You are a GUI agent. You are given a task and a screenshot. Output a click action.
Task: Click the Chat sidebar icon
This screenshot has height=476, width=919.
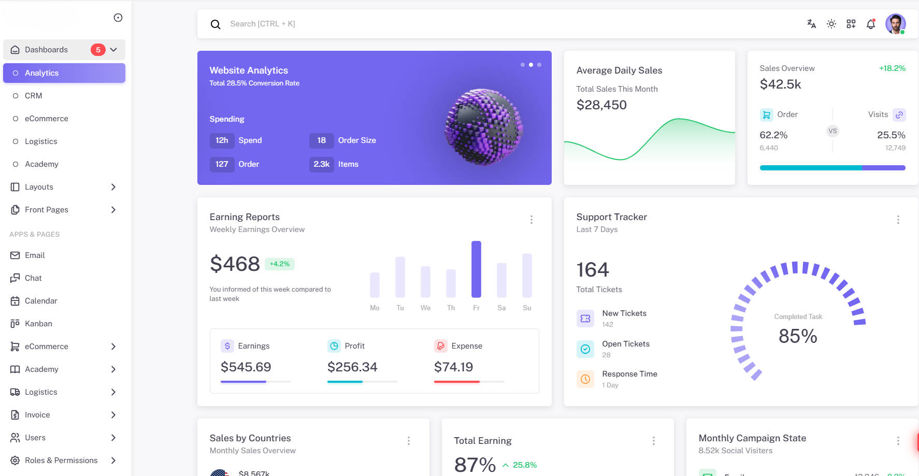coord(15,278)
